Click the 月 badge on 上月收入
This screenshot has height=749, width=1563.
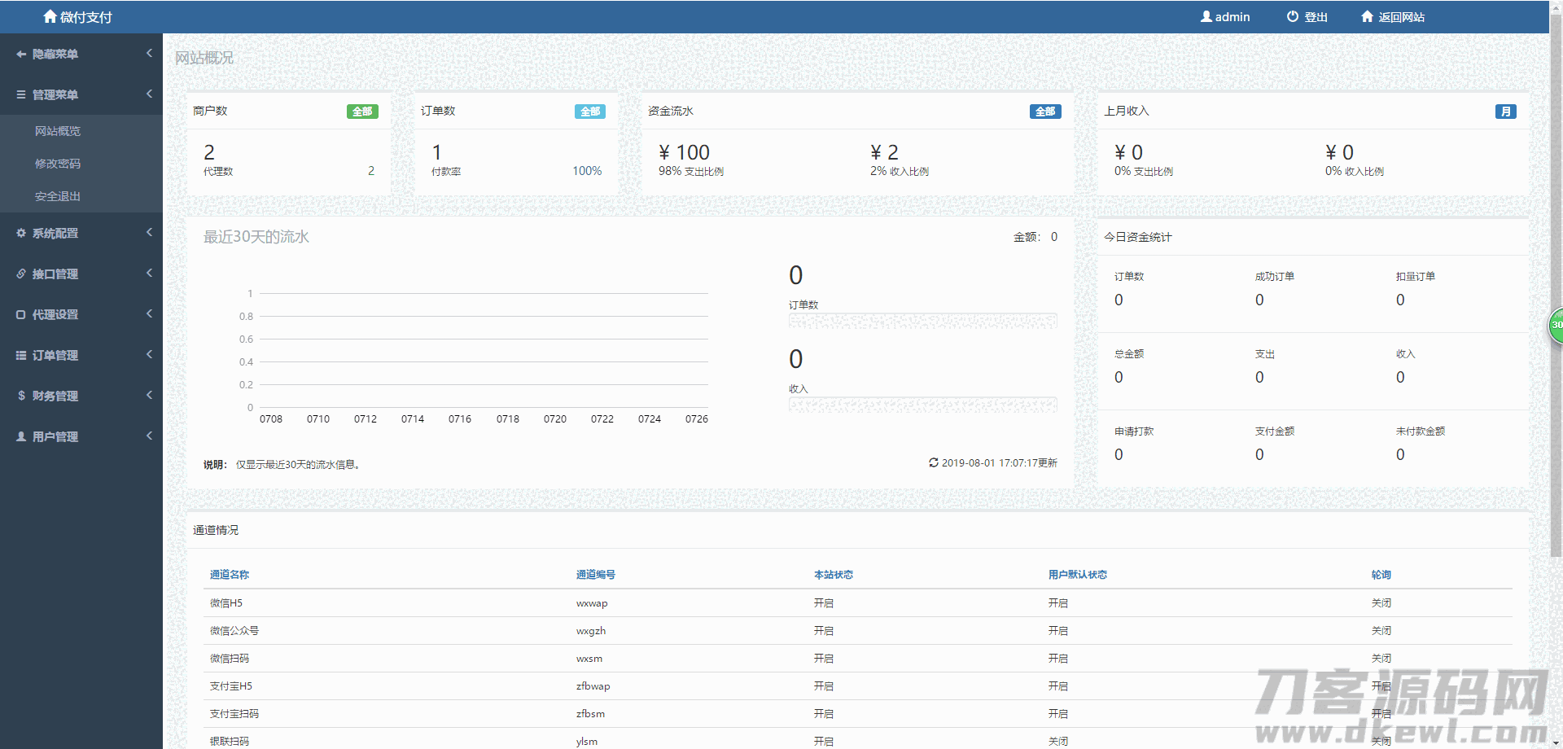tap(1505, 112)
